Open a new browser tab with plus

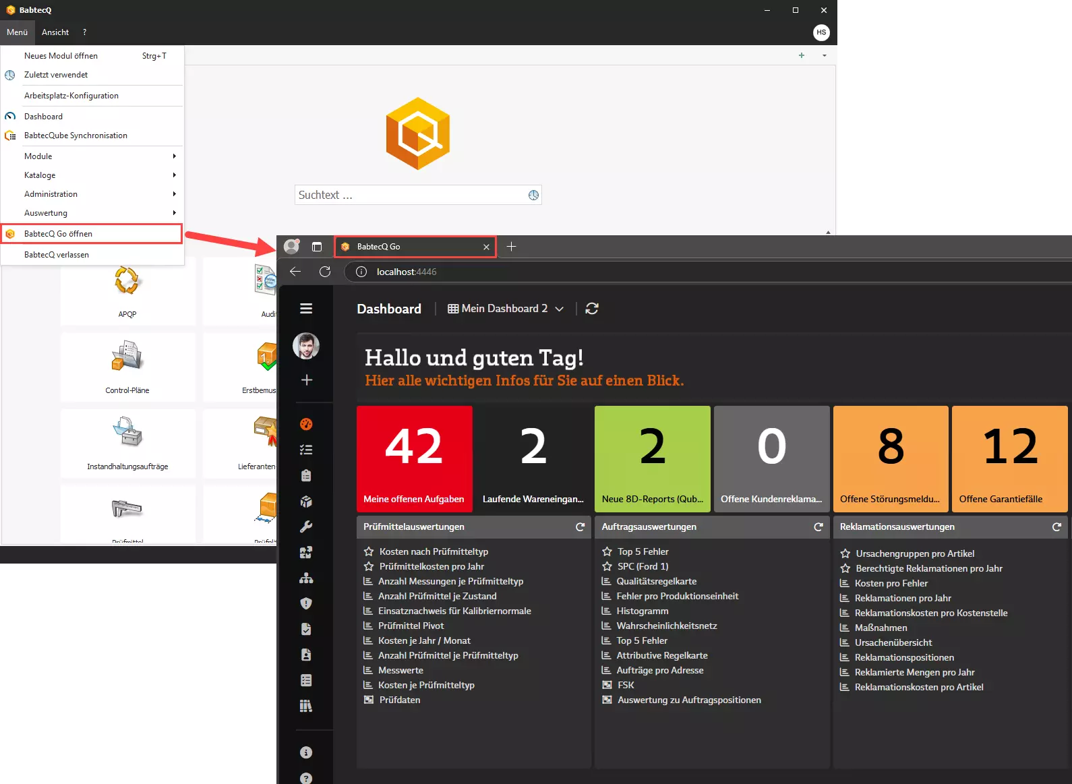pos(511,247)
